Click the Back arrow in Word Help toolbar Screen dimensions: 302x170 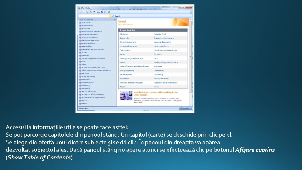click(x=80, y=12)
